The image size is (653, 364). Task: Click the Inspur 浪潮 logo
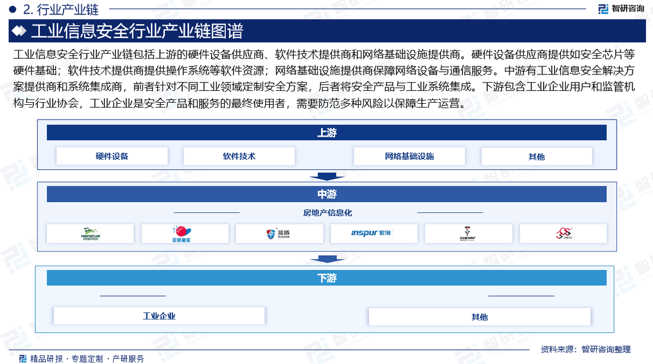click(x=373, y=234)
